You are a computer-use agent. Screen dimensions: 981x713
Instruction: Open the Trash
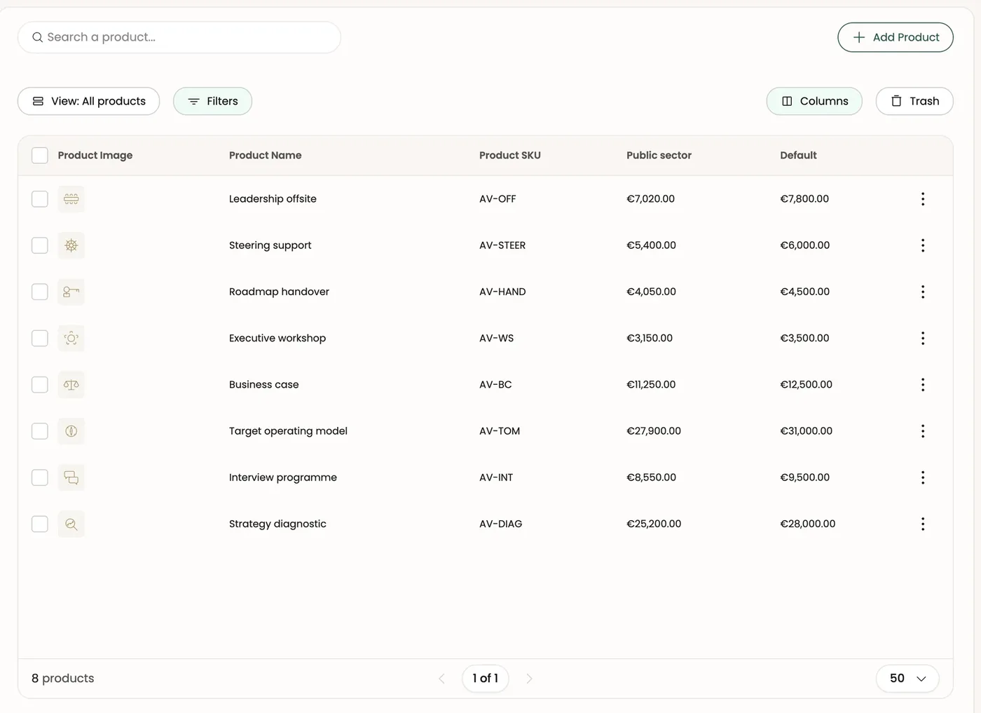914,101
